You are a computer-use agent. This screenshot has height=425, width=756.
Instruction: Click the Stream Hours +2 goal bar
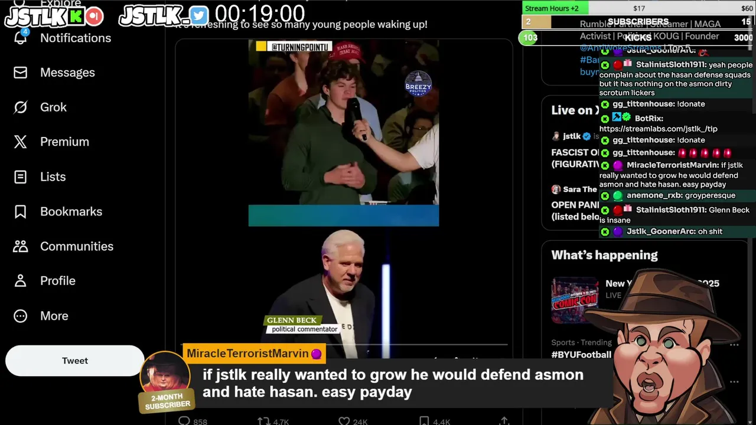(x=638, y=8)
